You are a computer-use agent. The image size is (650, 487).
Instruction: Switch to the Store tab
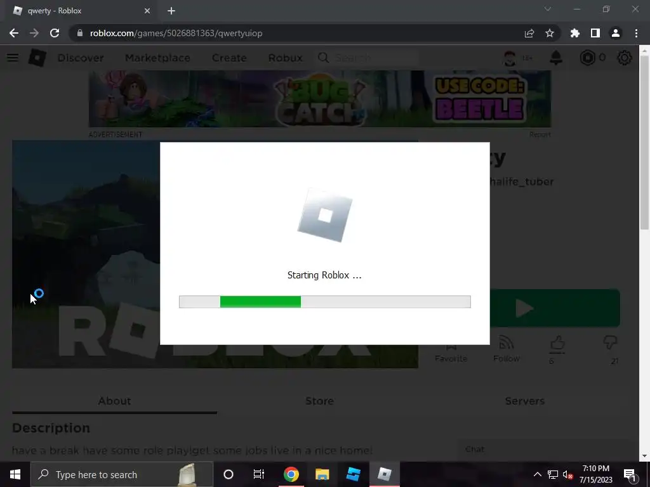coord(320,401)
